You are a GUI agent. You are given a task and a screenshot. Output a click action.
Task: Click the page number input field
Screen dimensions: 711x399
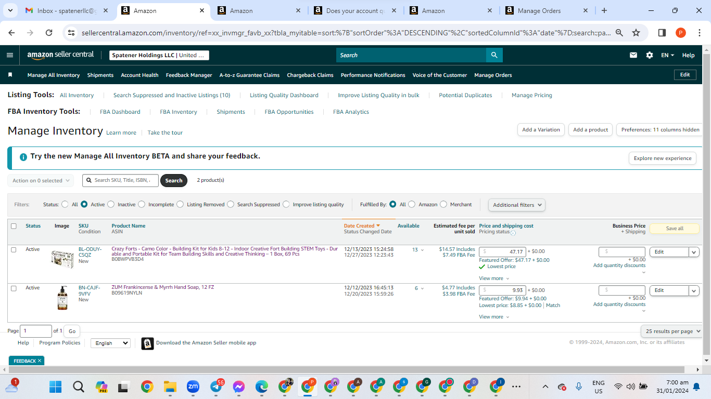pos(36,331)
